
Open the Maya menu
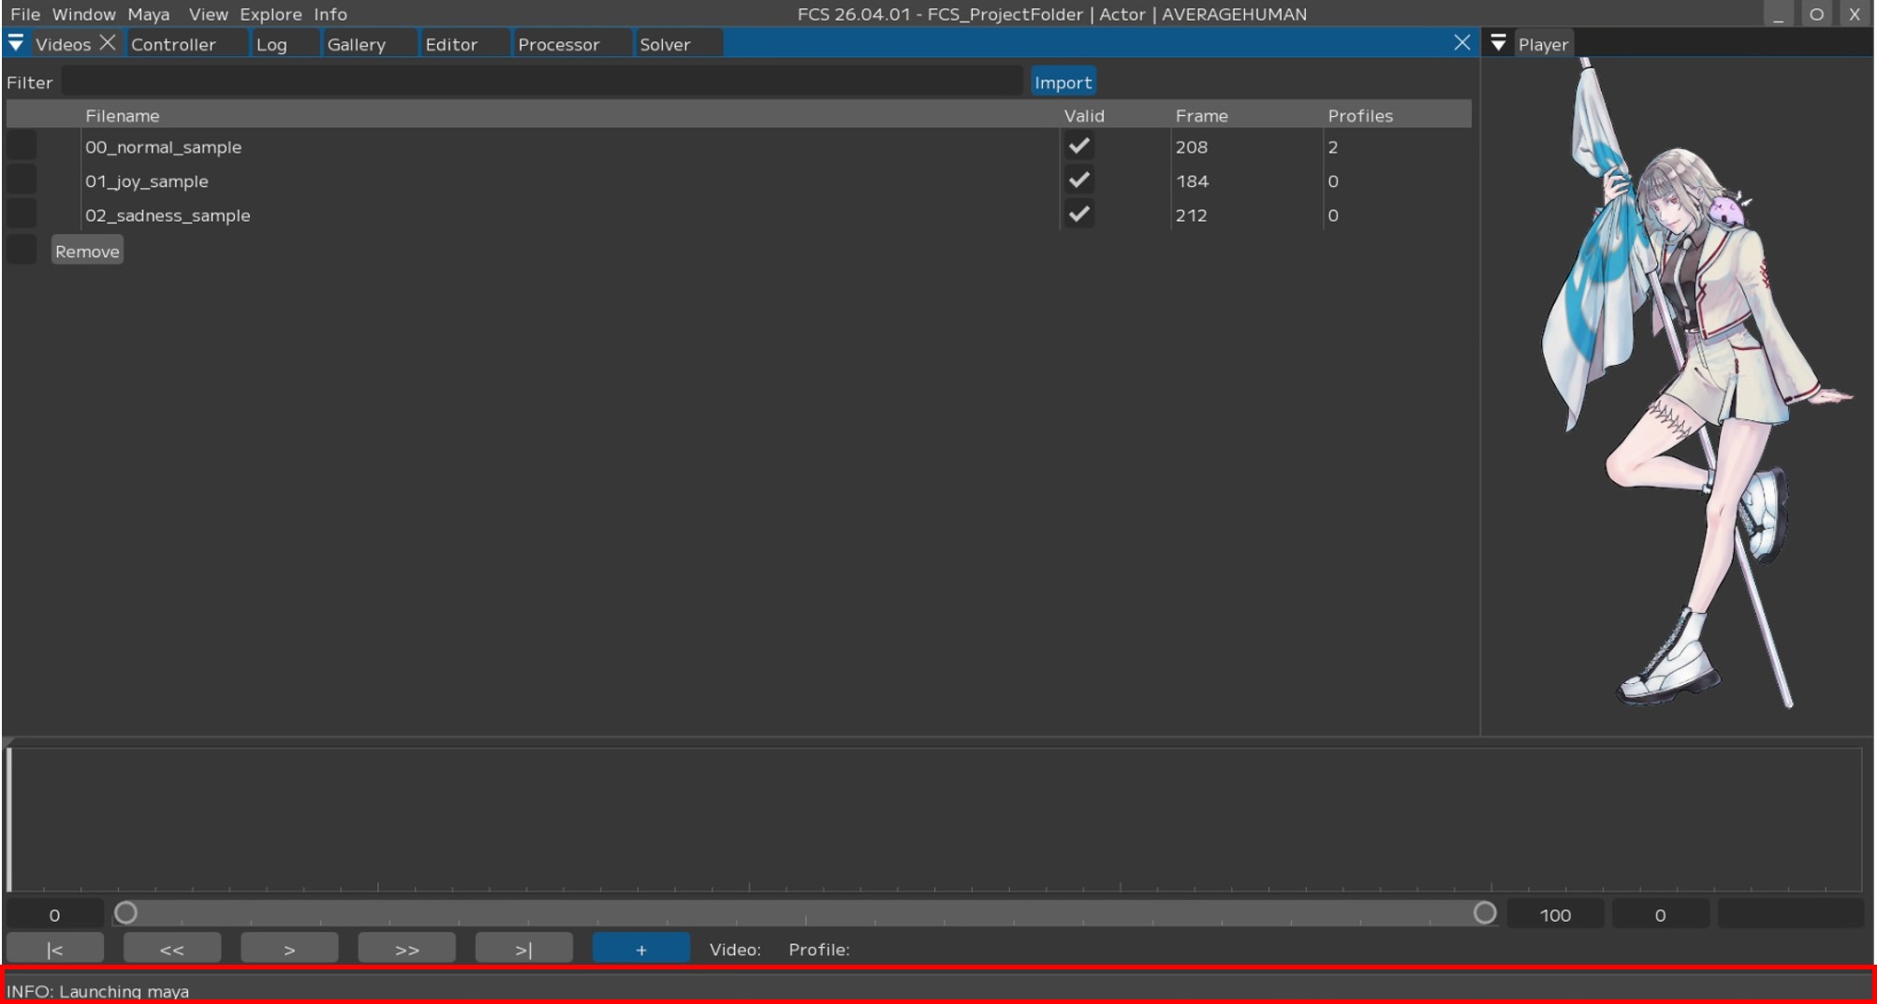click(x=148, y=14)
